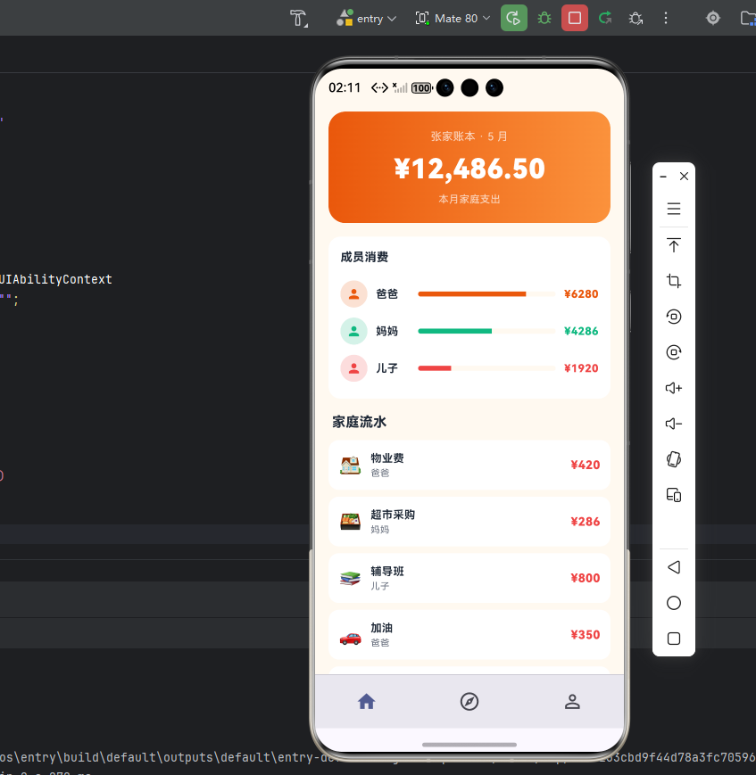The width and height of the screenshot is (756, 775).
Task: Close the emulator control panel
Action: pyautogui.click(x=684, y=177)
